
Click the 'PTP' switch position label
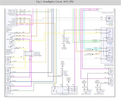[x=9, y=35]
